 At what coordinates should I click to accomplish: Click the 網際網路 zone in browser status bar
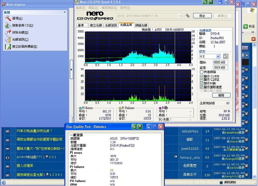tap(228, 182)
